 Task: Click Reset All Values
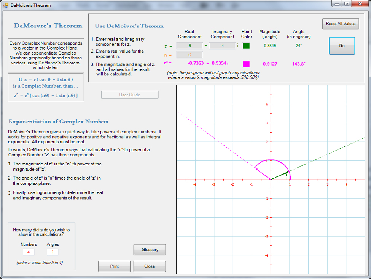tap(341, 24)
